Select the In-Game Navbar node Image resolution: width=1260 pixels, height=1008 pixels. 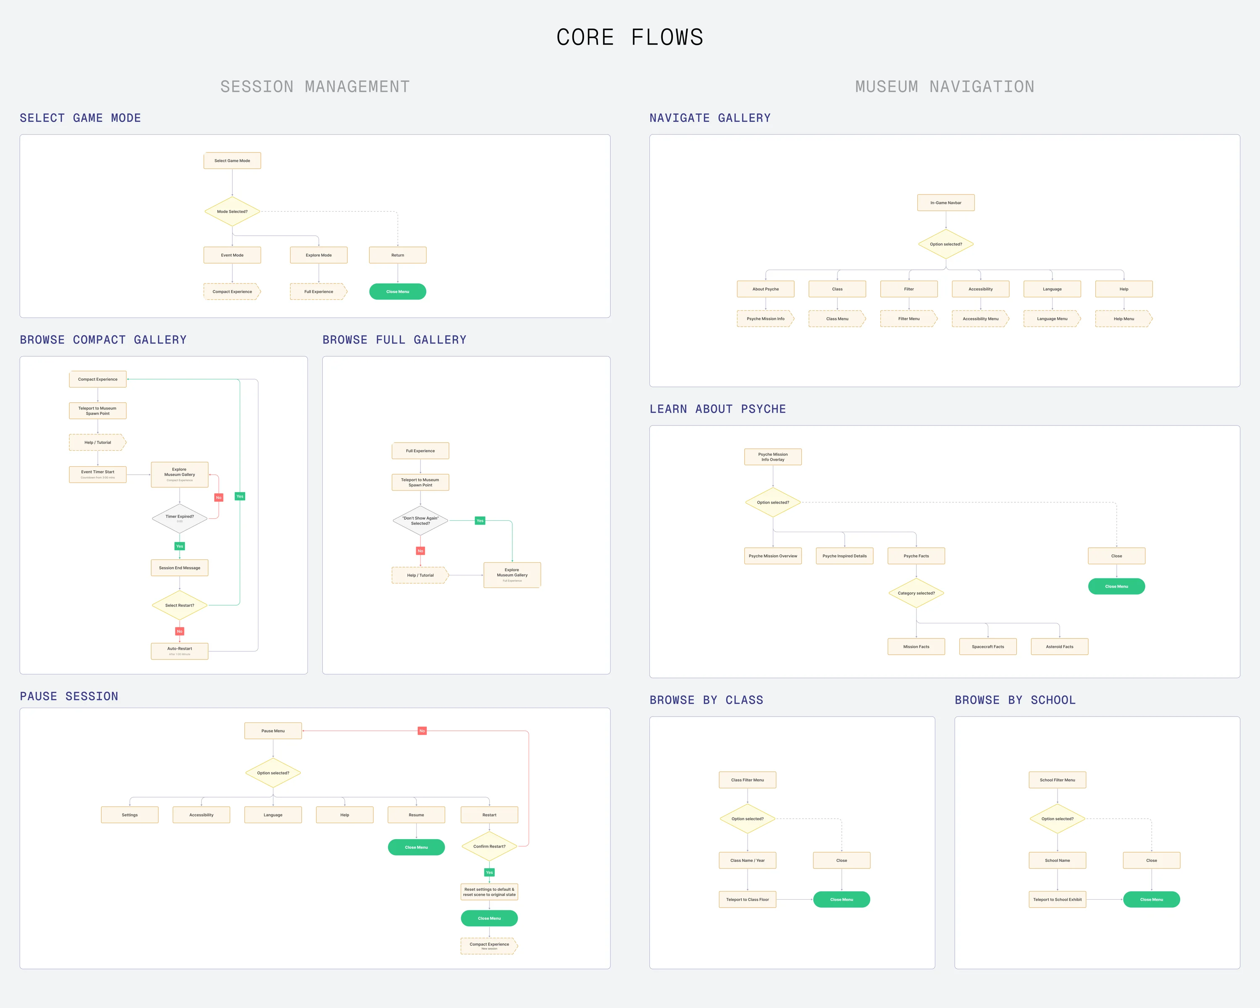[945, 203]
